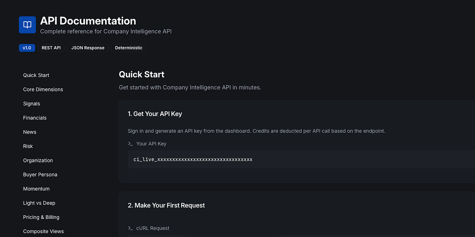Navigate to the Signals section

32,104
